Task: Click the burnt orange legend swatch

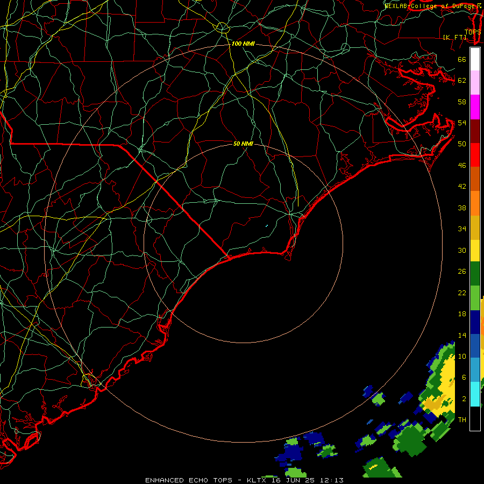Action: click(x=475, y=179)
